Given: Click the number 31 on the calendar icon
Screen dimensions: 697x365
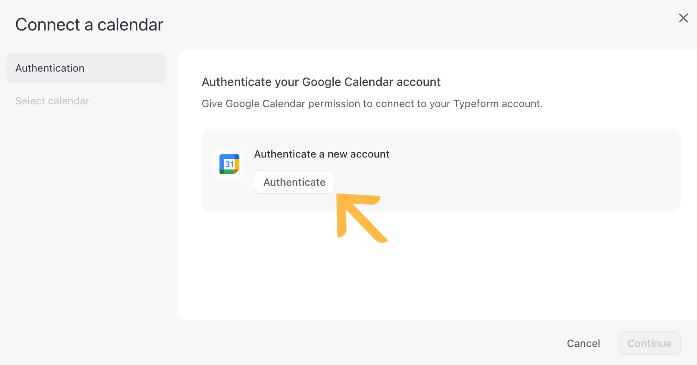Looking at the screenshot, I should [229, 164].
